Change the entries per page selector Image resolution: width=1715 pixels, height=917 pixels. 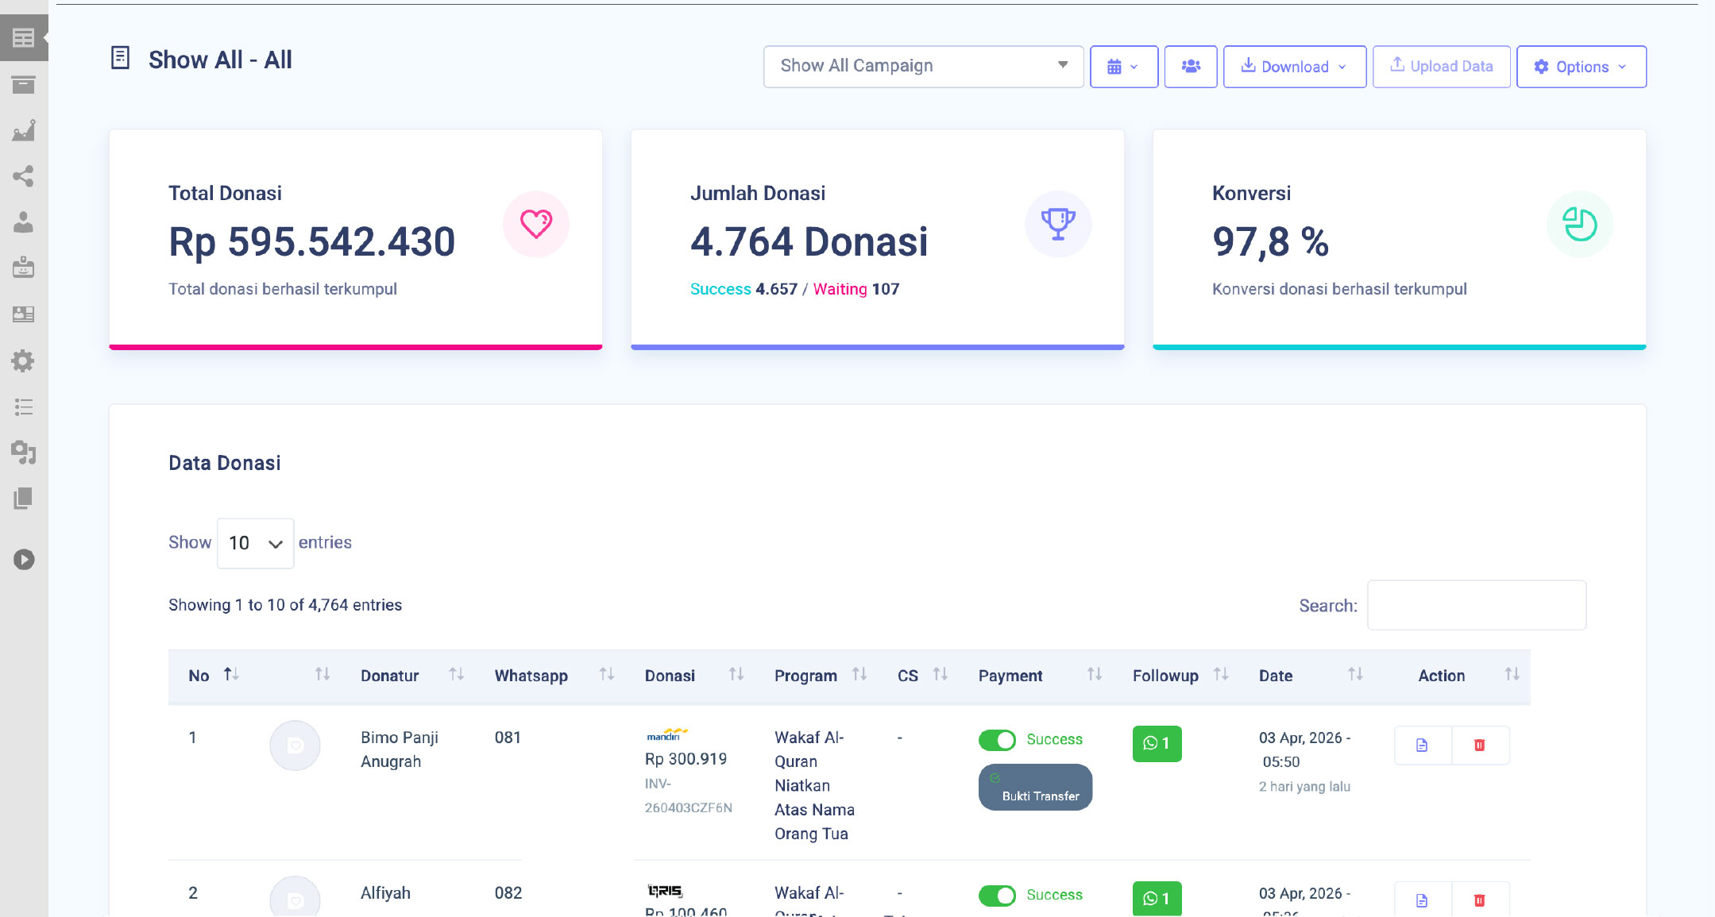coord(255,543)
